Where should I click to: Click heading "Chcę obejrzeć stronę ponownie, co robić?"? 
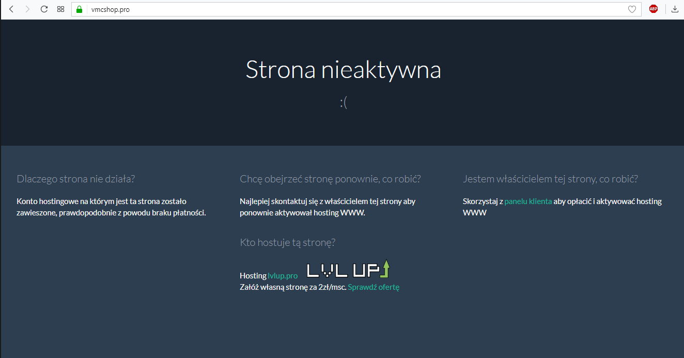pyautogui.click(x=330, y=179)
